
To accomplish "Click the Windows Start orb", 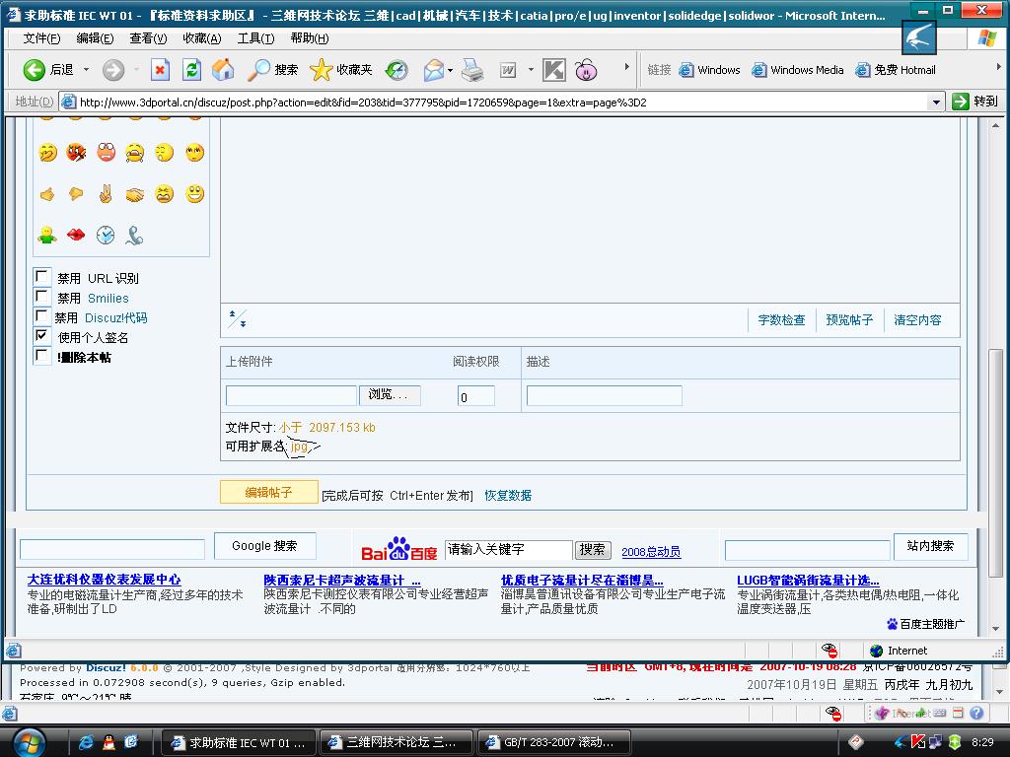I will [29, 742].
